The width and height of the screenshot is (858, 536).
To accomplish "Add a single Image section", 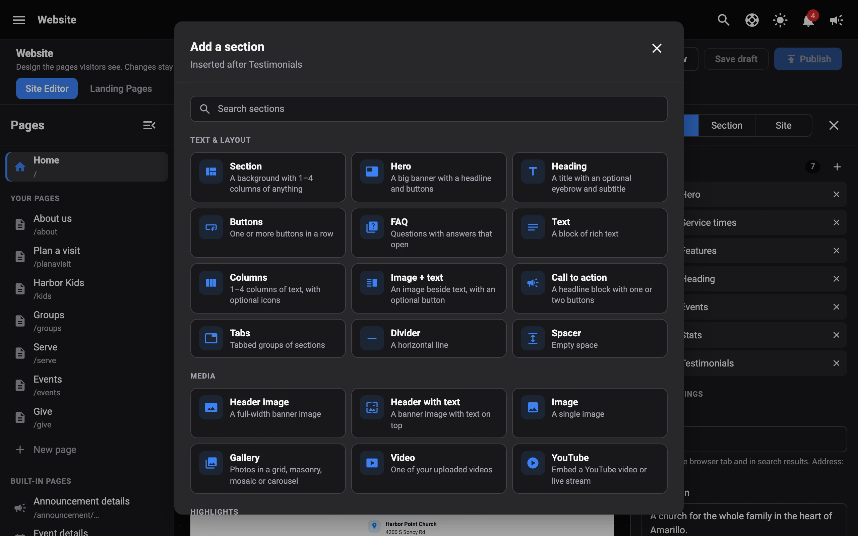I will (590, 413).
